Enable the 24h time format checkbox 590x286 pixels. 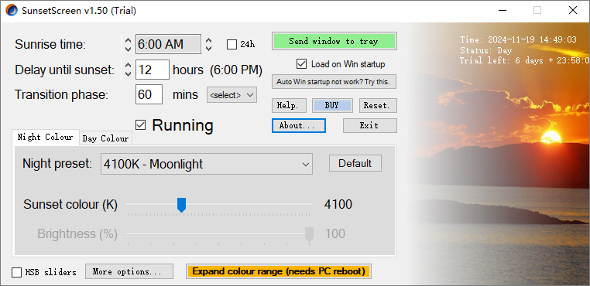coord(232,44)
